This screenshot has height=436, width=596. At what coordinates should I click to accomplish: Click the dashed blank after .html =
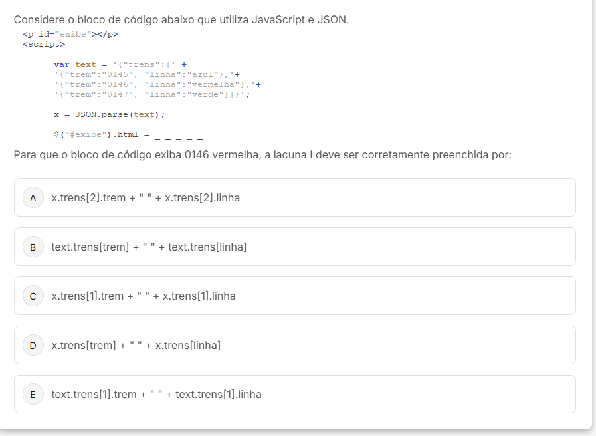tap(178, 137)
